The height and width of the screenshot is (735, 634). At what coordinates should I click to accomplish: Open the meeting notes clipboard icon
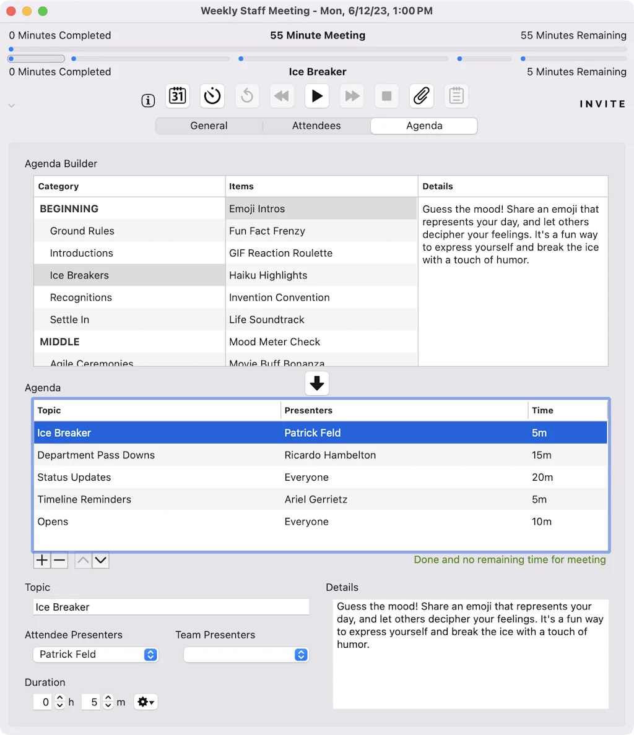click(x=456, y=96)
